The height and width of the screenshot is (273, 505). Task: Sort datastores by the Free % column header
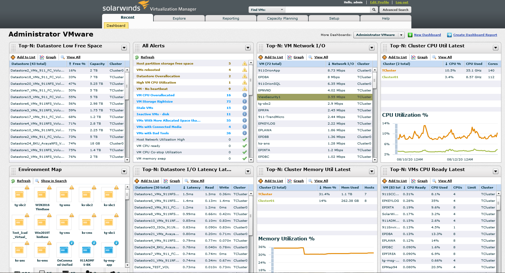click(77, 64)
